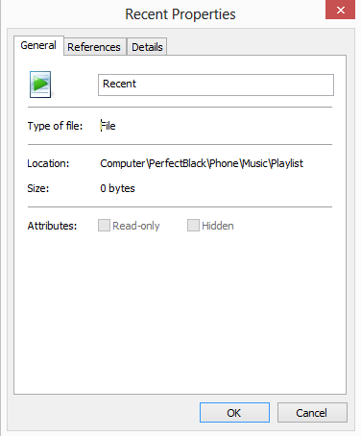Click the Location label
The width and height of the screenshot is (361, 436).
(48, 163)
